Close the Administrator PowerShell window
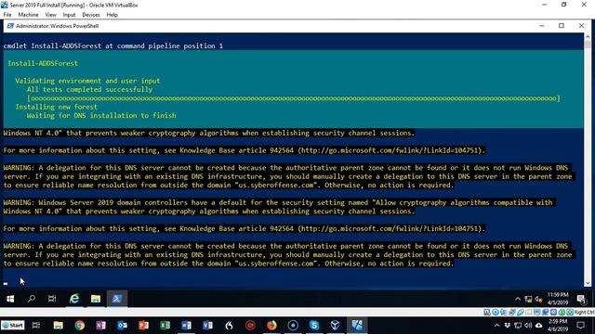The image size is (595, 334). pos(581,26)
